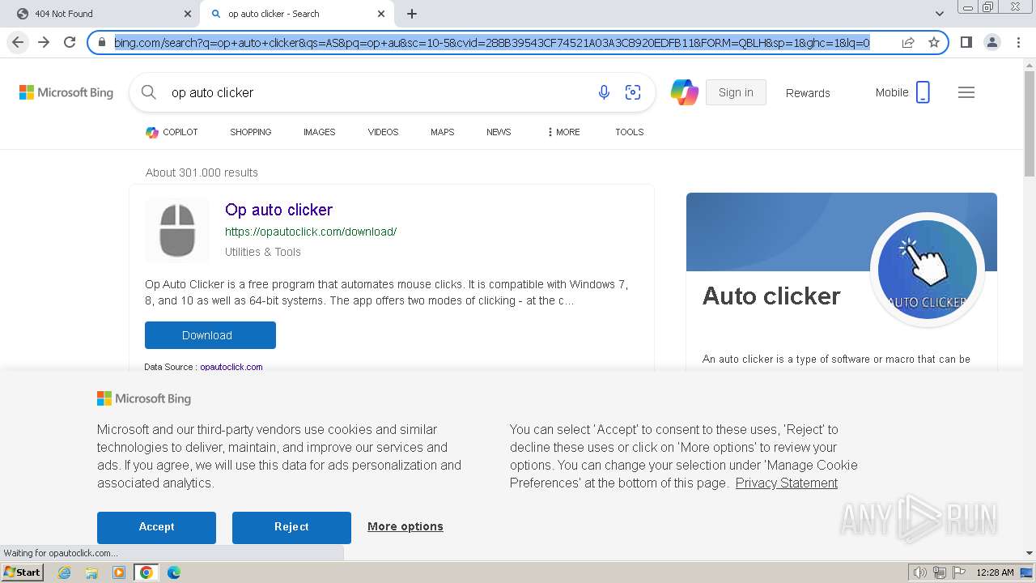
Task: Switch to VIDEOS results tab
Action: (x=383, y=132)
